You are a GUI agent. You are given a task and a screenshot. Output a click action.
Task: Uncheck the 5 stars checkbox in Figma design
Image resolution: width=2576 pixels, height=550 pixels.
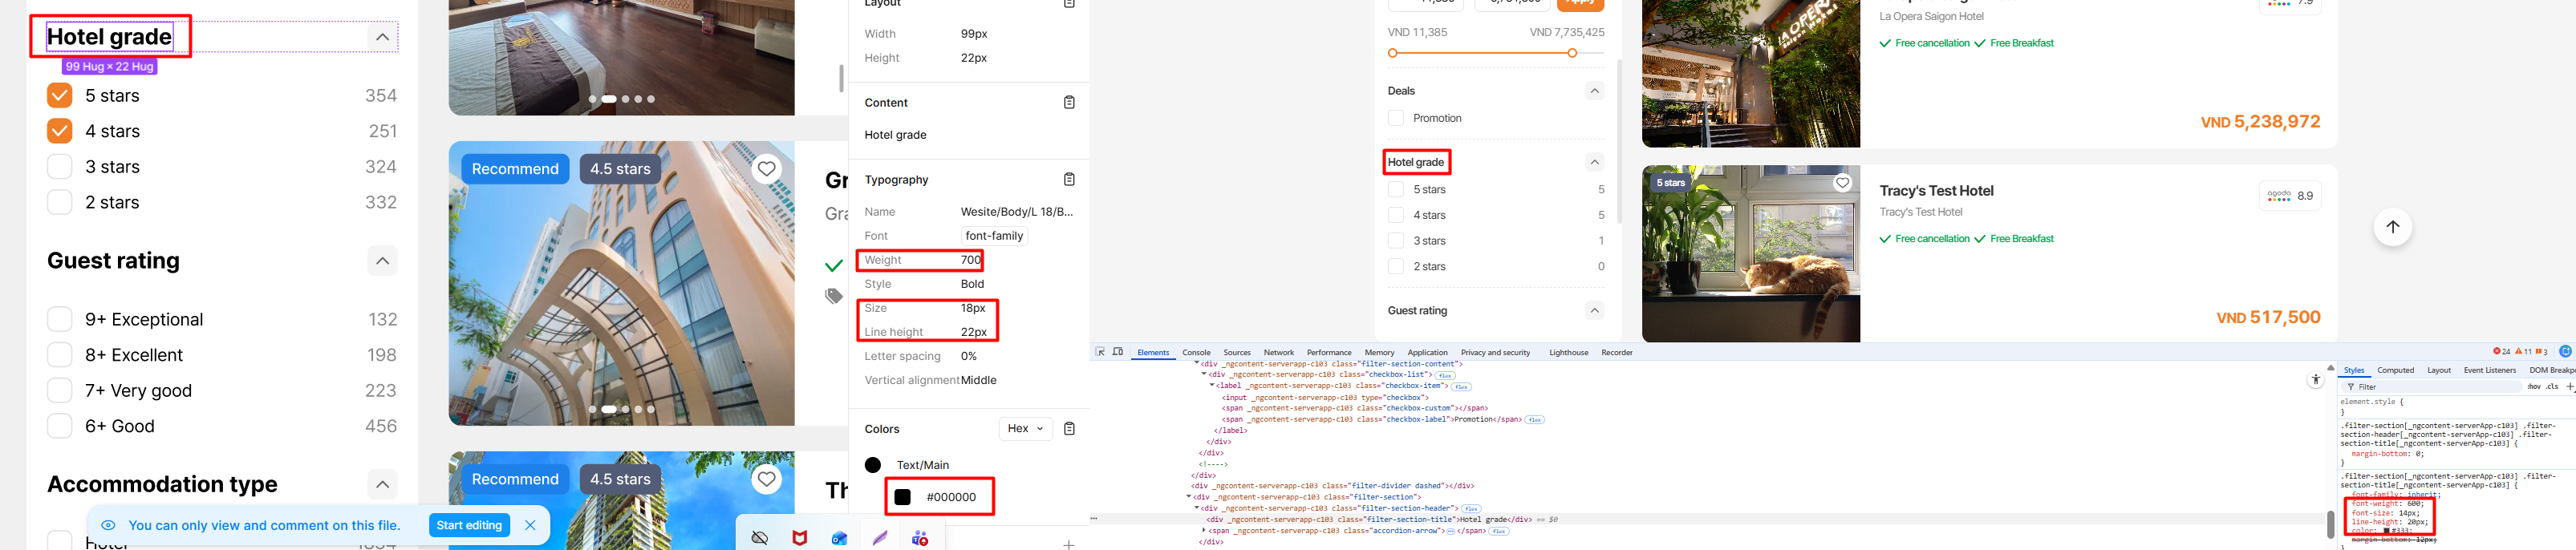(60, 96)
